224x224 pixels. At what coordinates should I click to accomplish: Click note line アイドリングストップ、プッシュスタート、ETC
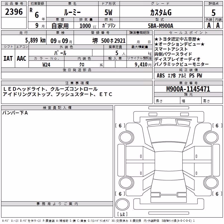(x=58, y=94)
